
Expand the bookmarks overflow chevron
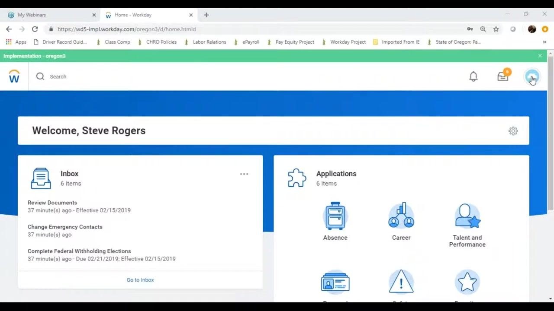(544, 42)
